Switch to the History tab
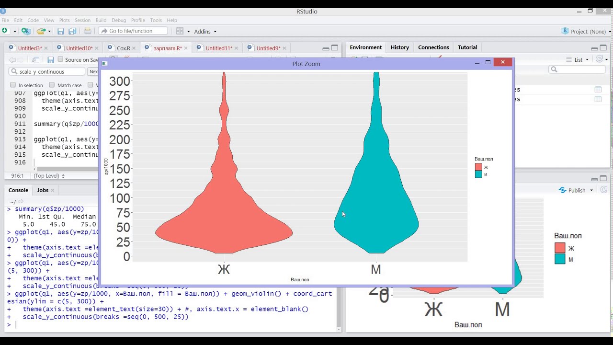The width and height of the screenshot is (613, 345). pos(399,47)
